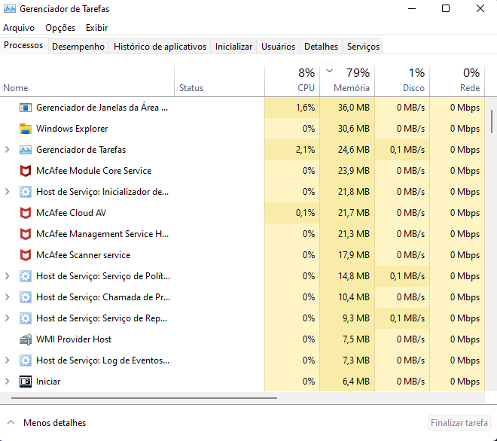Click the 36,0 MB memory value
The width and height of the screenshot is (497, 441).
click(354, 108)
